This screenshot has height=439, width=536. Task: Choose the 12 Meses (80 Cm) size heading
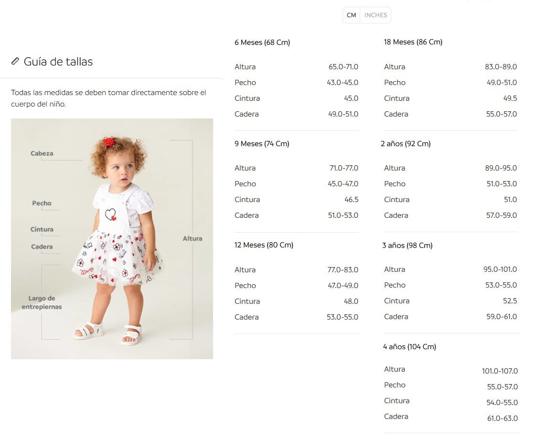(x=264, y=245)
